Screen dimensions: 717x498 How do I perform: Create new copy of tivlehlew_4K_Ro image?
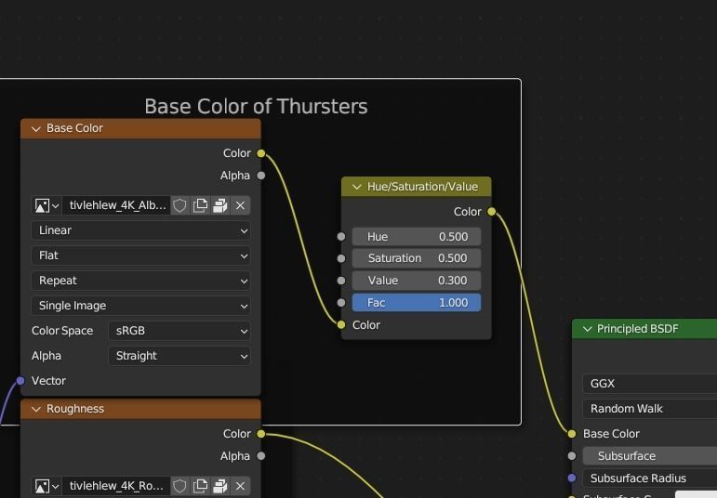click(200, 486)
